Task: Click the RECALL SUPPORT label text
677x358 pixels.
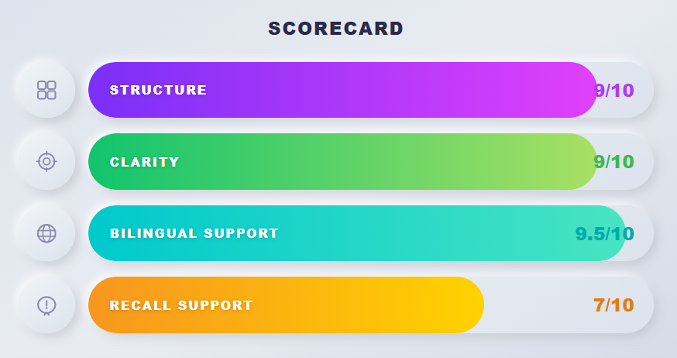Action: [181, 305]
